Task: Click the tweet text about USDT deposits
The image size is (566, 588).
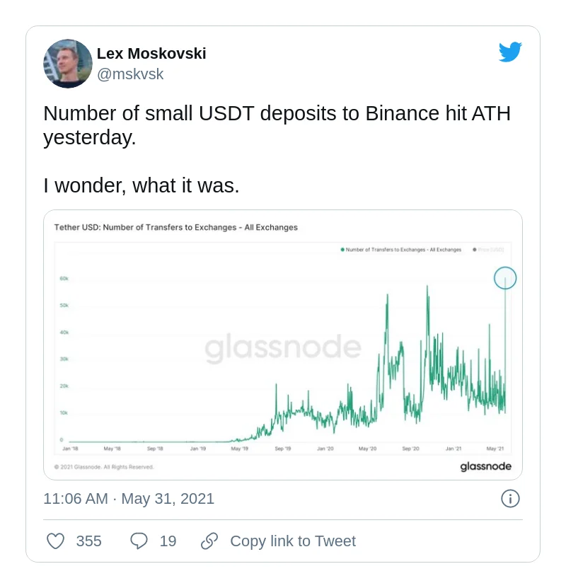Action: pyautogui.click(x=277, y=125)
